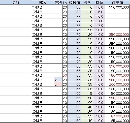This screenshot has width=130, height=123.
Task: Click the 性別 column header
Action: coord(58,3)
